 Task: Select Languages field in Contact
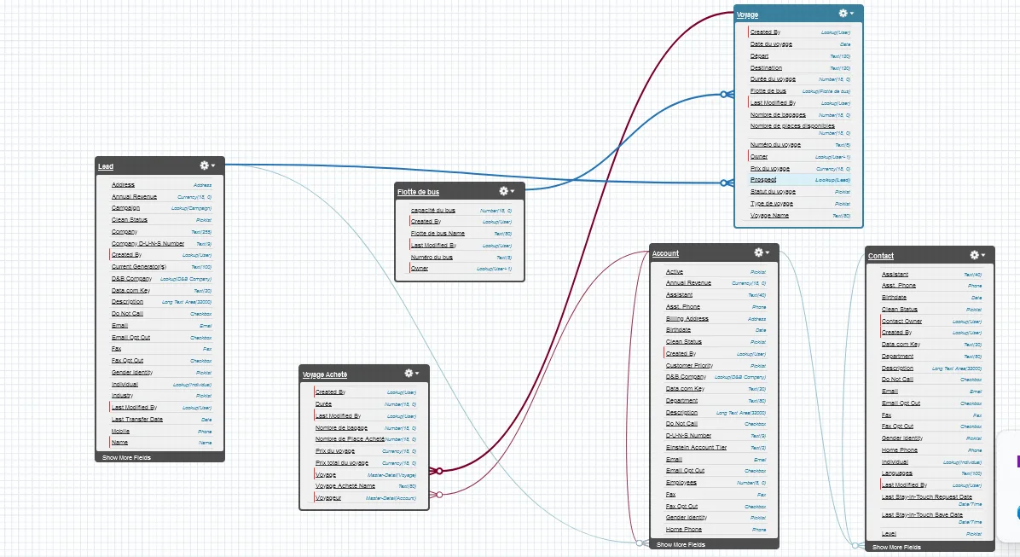click(x=931, y=473)
